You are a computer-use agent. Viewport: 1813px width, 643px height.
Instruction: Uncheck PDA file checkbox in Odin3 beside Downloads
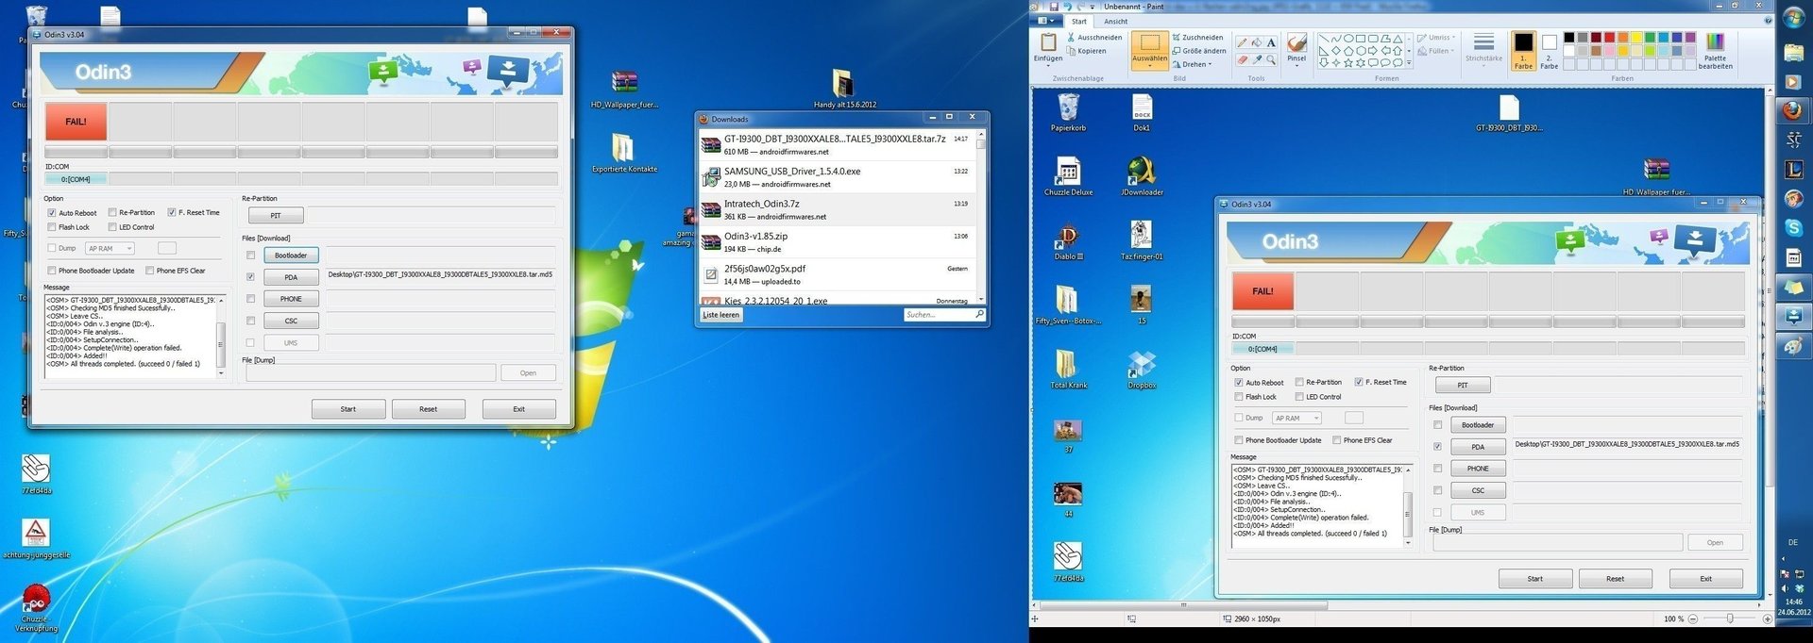click(250, 277)
